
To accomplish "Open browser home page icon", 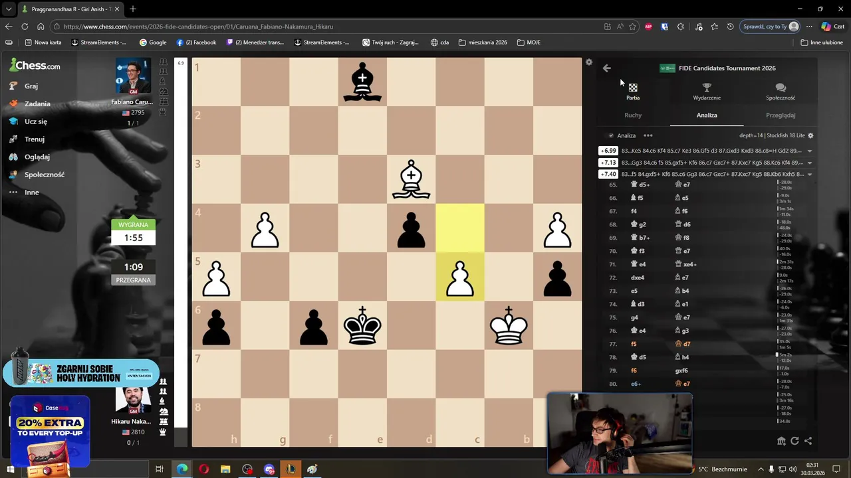I will pos(41,27).
